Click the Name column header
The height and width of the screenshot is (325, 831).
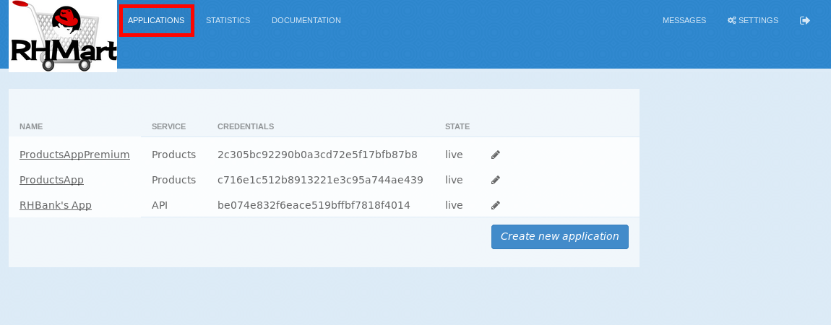tap(31, 126)
